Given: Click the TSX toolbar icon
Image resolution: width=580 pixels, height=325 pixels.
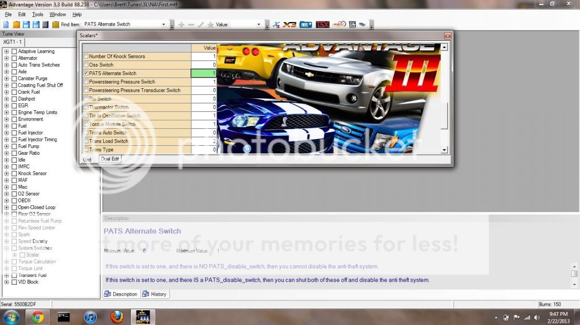Looking at the screenshot, I should tap(339, 25).
